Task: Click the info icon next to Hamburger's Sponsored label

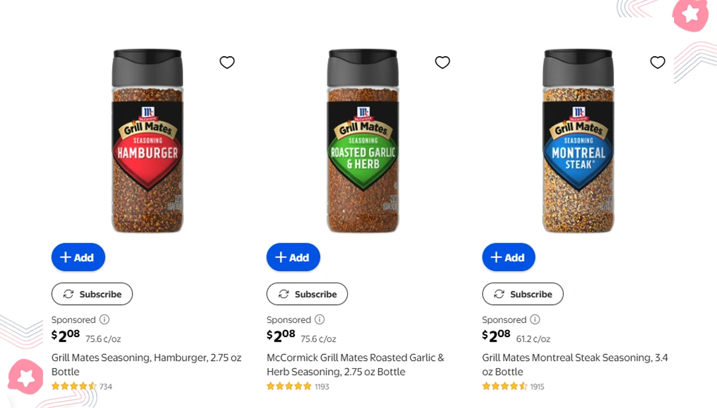Action: click(103, 320)
